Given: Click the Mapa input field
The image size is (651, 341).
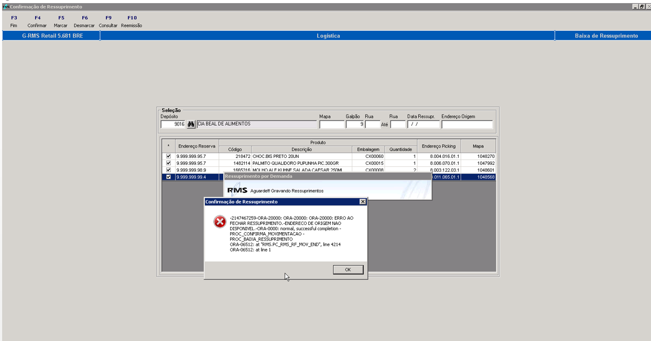Looking at the screenshot, I should (332, 124).
